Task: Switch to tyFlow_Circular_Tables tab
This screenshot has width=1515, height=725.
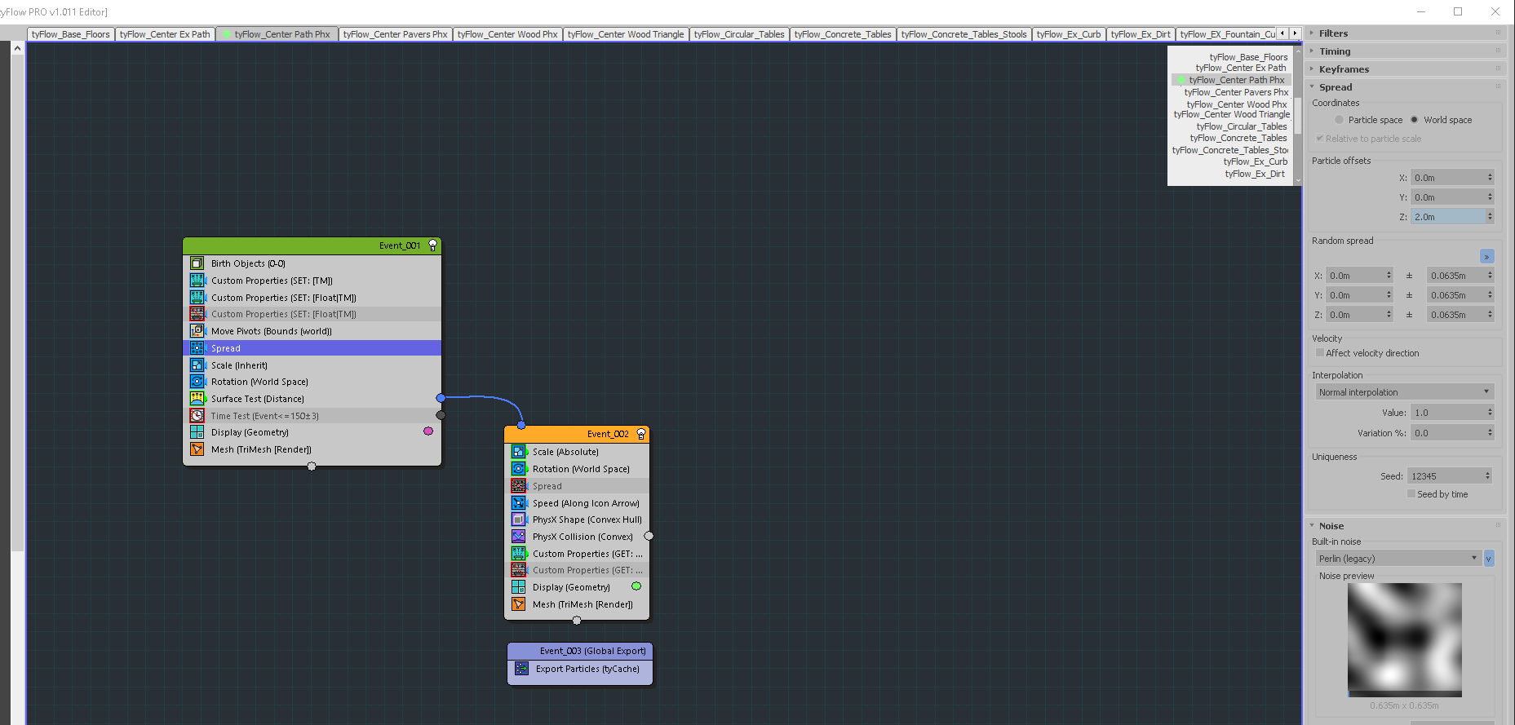Action: 738,34
